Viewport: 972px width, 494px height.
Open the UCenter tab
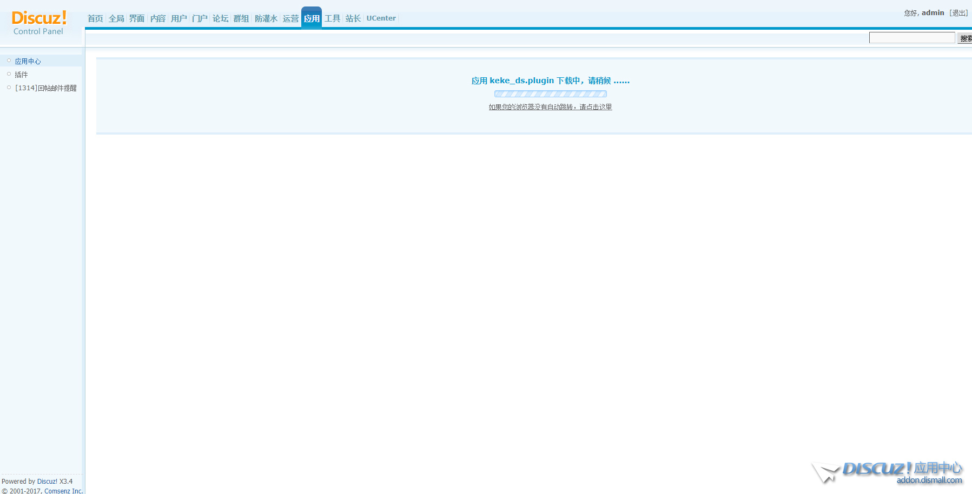click(x=381, y=18)
